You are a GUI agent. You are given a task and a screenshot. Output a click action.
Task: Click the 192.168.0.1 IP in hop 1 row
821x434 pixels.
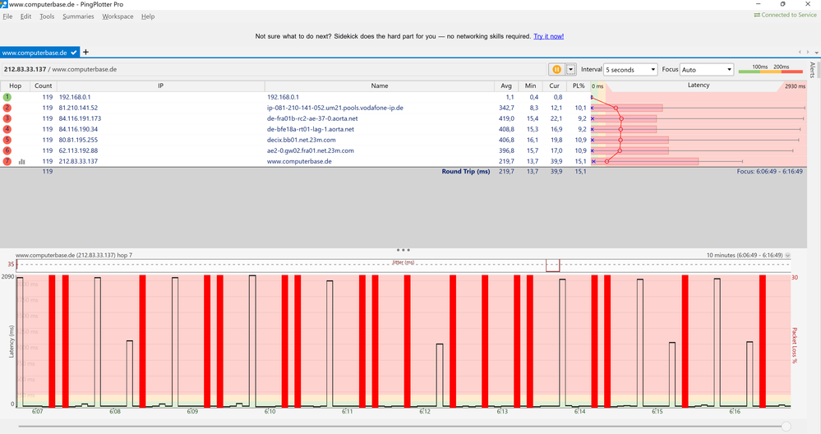[75, 97]
